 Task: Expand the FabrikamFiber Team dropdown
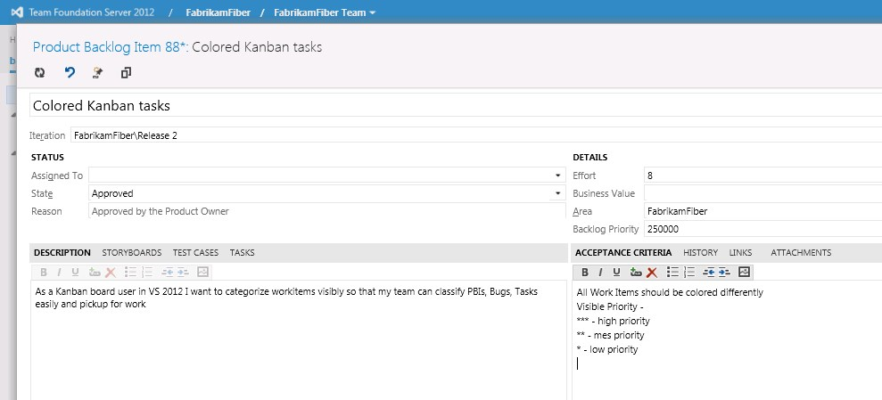pyautogui.click(x=373, y=12)
